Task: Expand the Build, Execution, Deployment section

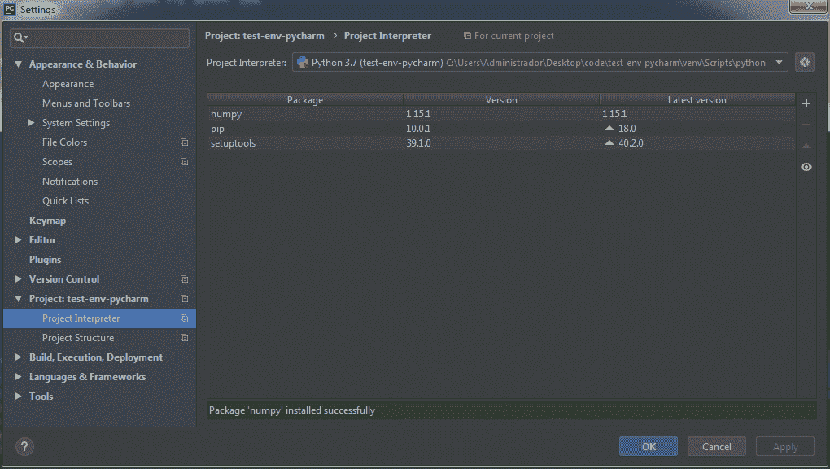Action: (x=19, y=357)
